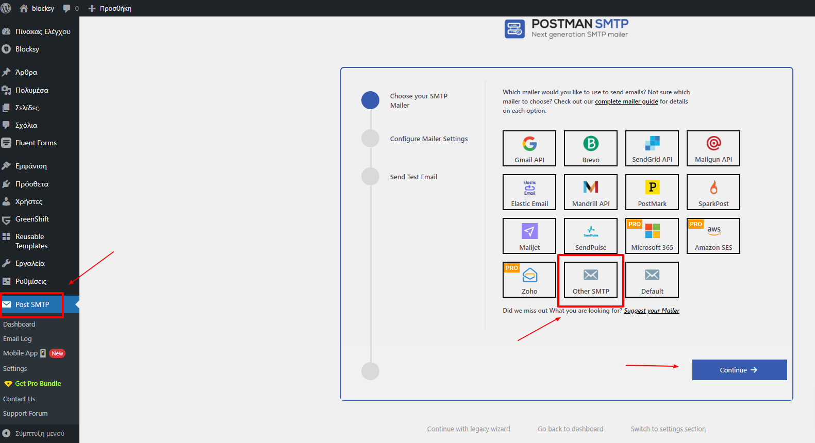This screenshot has height=443, width=815.
Task: Open the Σχόλια comments menu
Action: point(40,125)
